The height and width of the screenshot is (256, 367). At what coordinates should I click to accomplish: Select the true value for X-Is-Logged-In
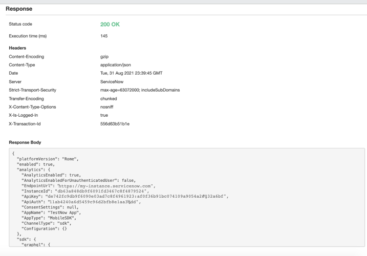[104, 115]
